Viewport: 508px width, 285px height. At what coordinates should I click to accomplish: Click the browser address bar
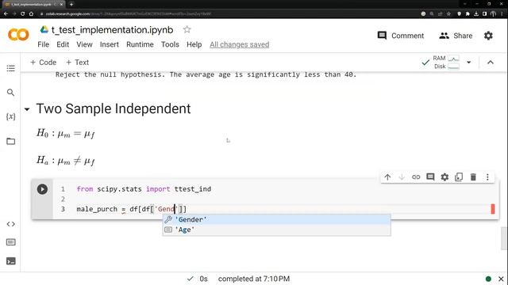227,14
